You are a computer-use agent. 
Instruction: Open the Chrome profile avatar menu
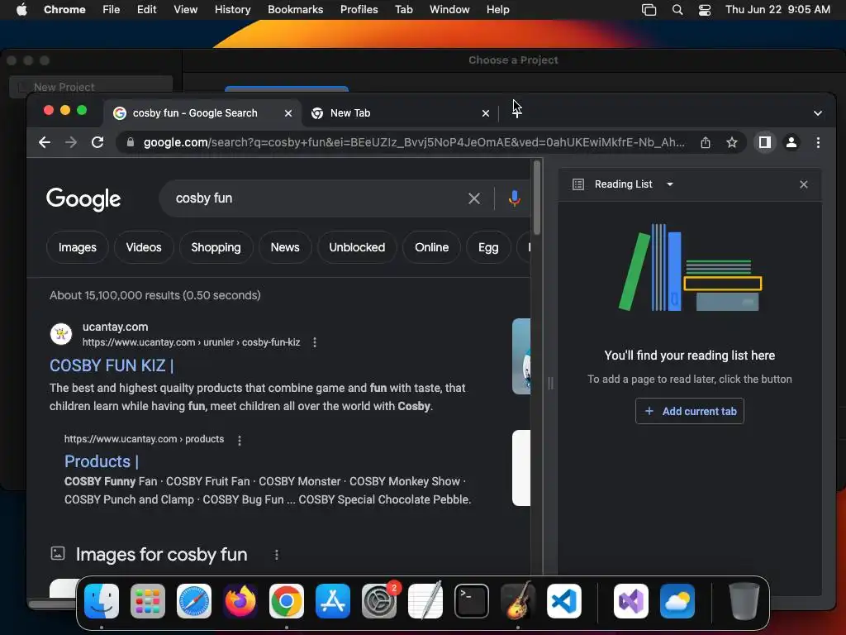(x=791, y=142)
